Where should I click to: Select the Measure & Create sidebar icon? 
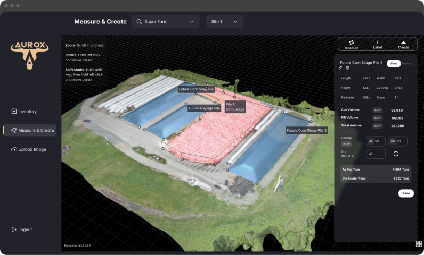pyautogui.click(x=14, y=130)
